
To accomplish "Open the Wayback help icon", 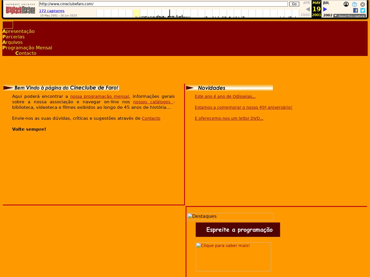I will pos(354,4).
